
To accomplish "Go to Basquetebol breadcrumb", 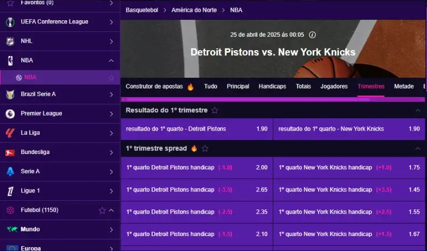I will click(142, 10).
